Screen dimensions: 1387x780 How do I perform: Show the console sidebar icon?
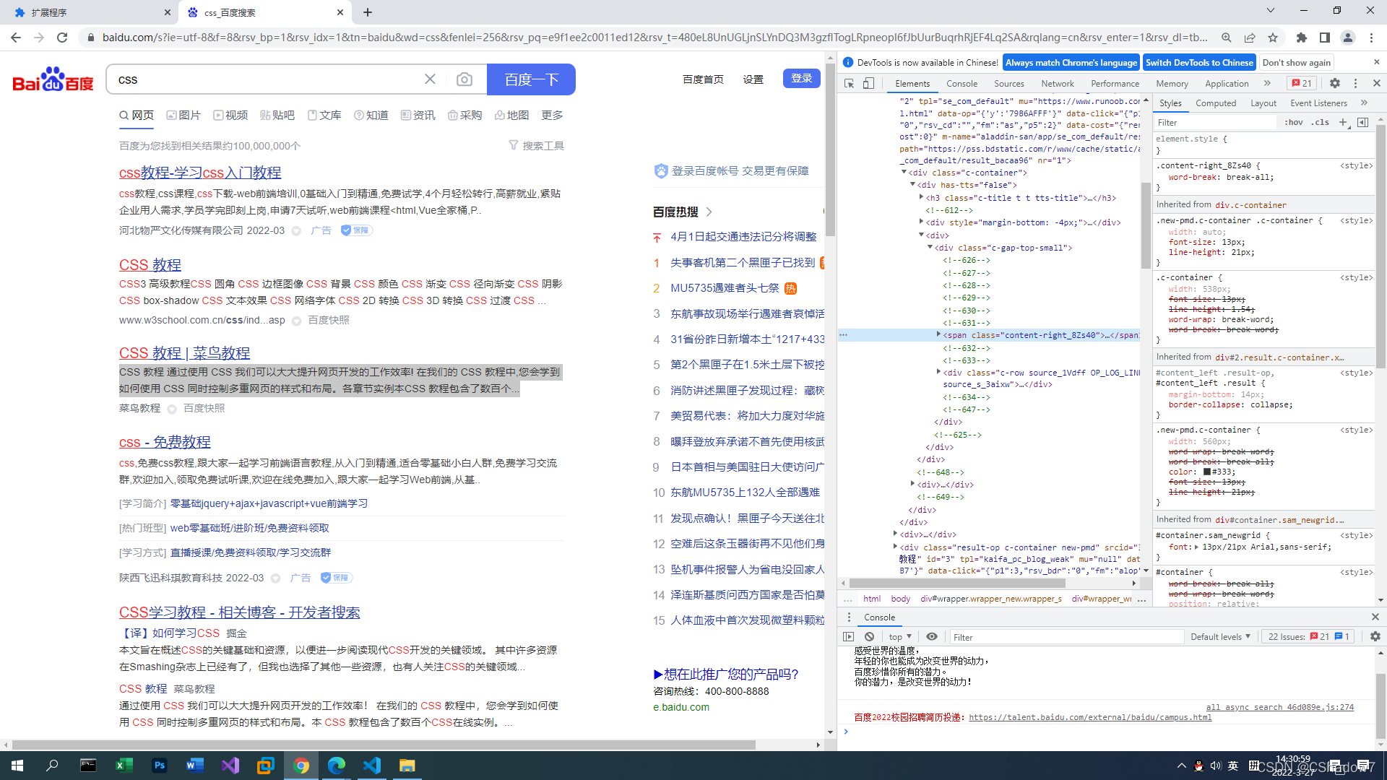tap(849, 637)
